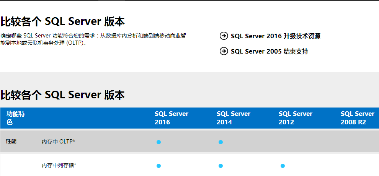Click 内存中列存储 dot under SQL Server 2014

pos(221,166)
